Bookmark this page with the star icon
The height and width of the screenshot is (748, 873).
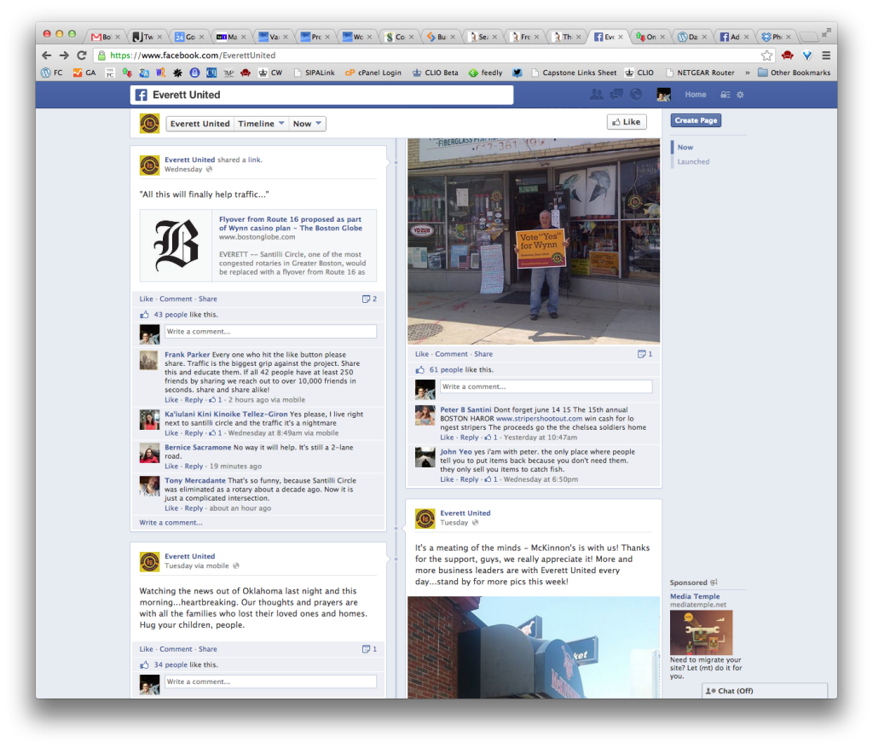click(766, 55)
